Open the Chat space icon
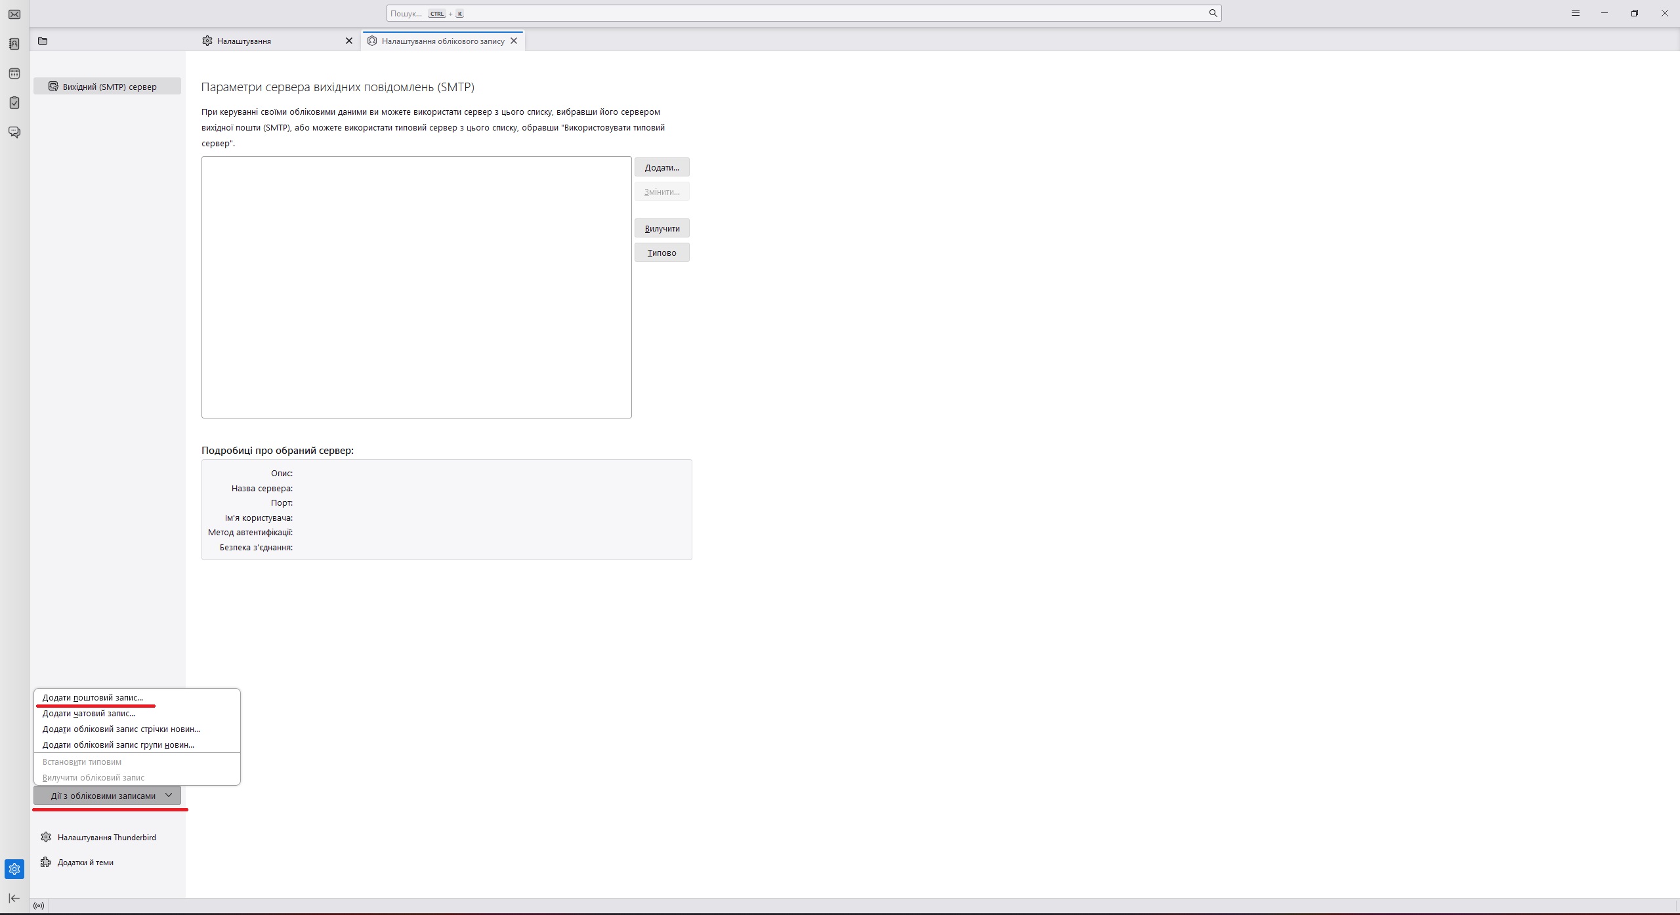The height and width of the screenshot is (915, 1680). [x=14, y=132]
